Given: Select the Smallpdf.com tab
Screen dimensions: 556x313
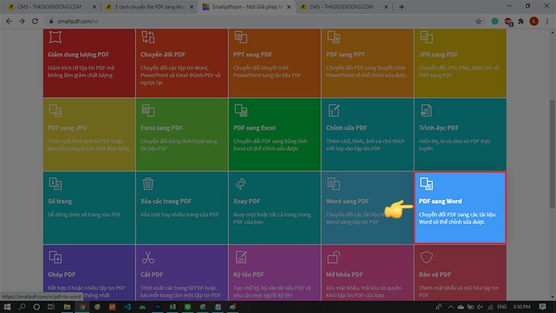Looking at the screenshot, I should point(247,7).
